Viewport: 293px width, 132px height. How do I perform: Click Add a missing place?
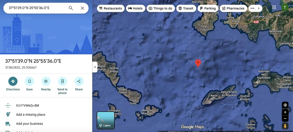(31, 115)
